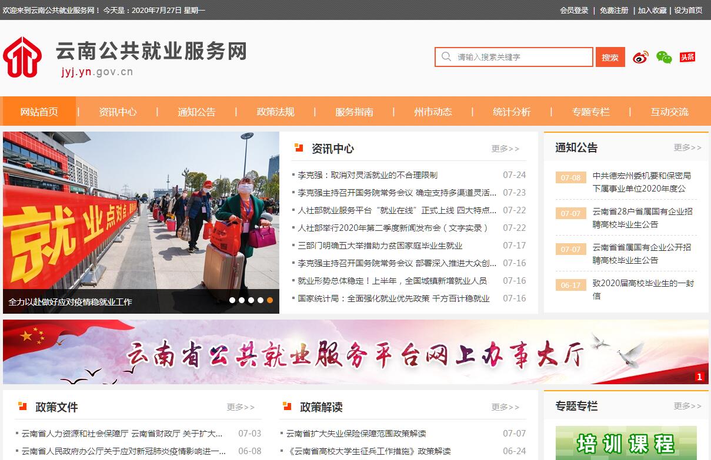Click inside the keyword search field
Image resolution: width=711 pixels, height=460 pixels.
point(520,57)
